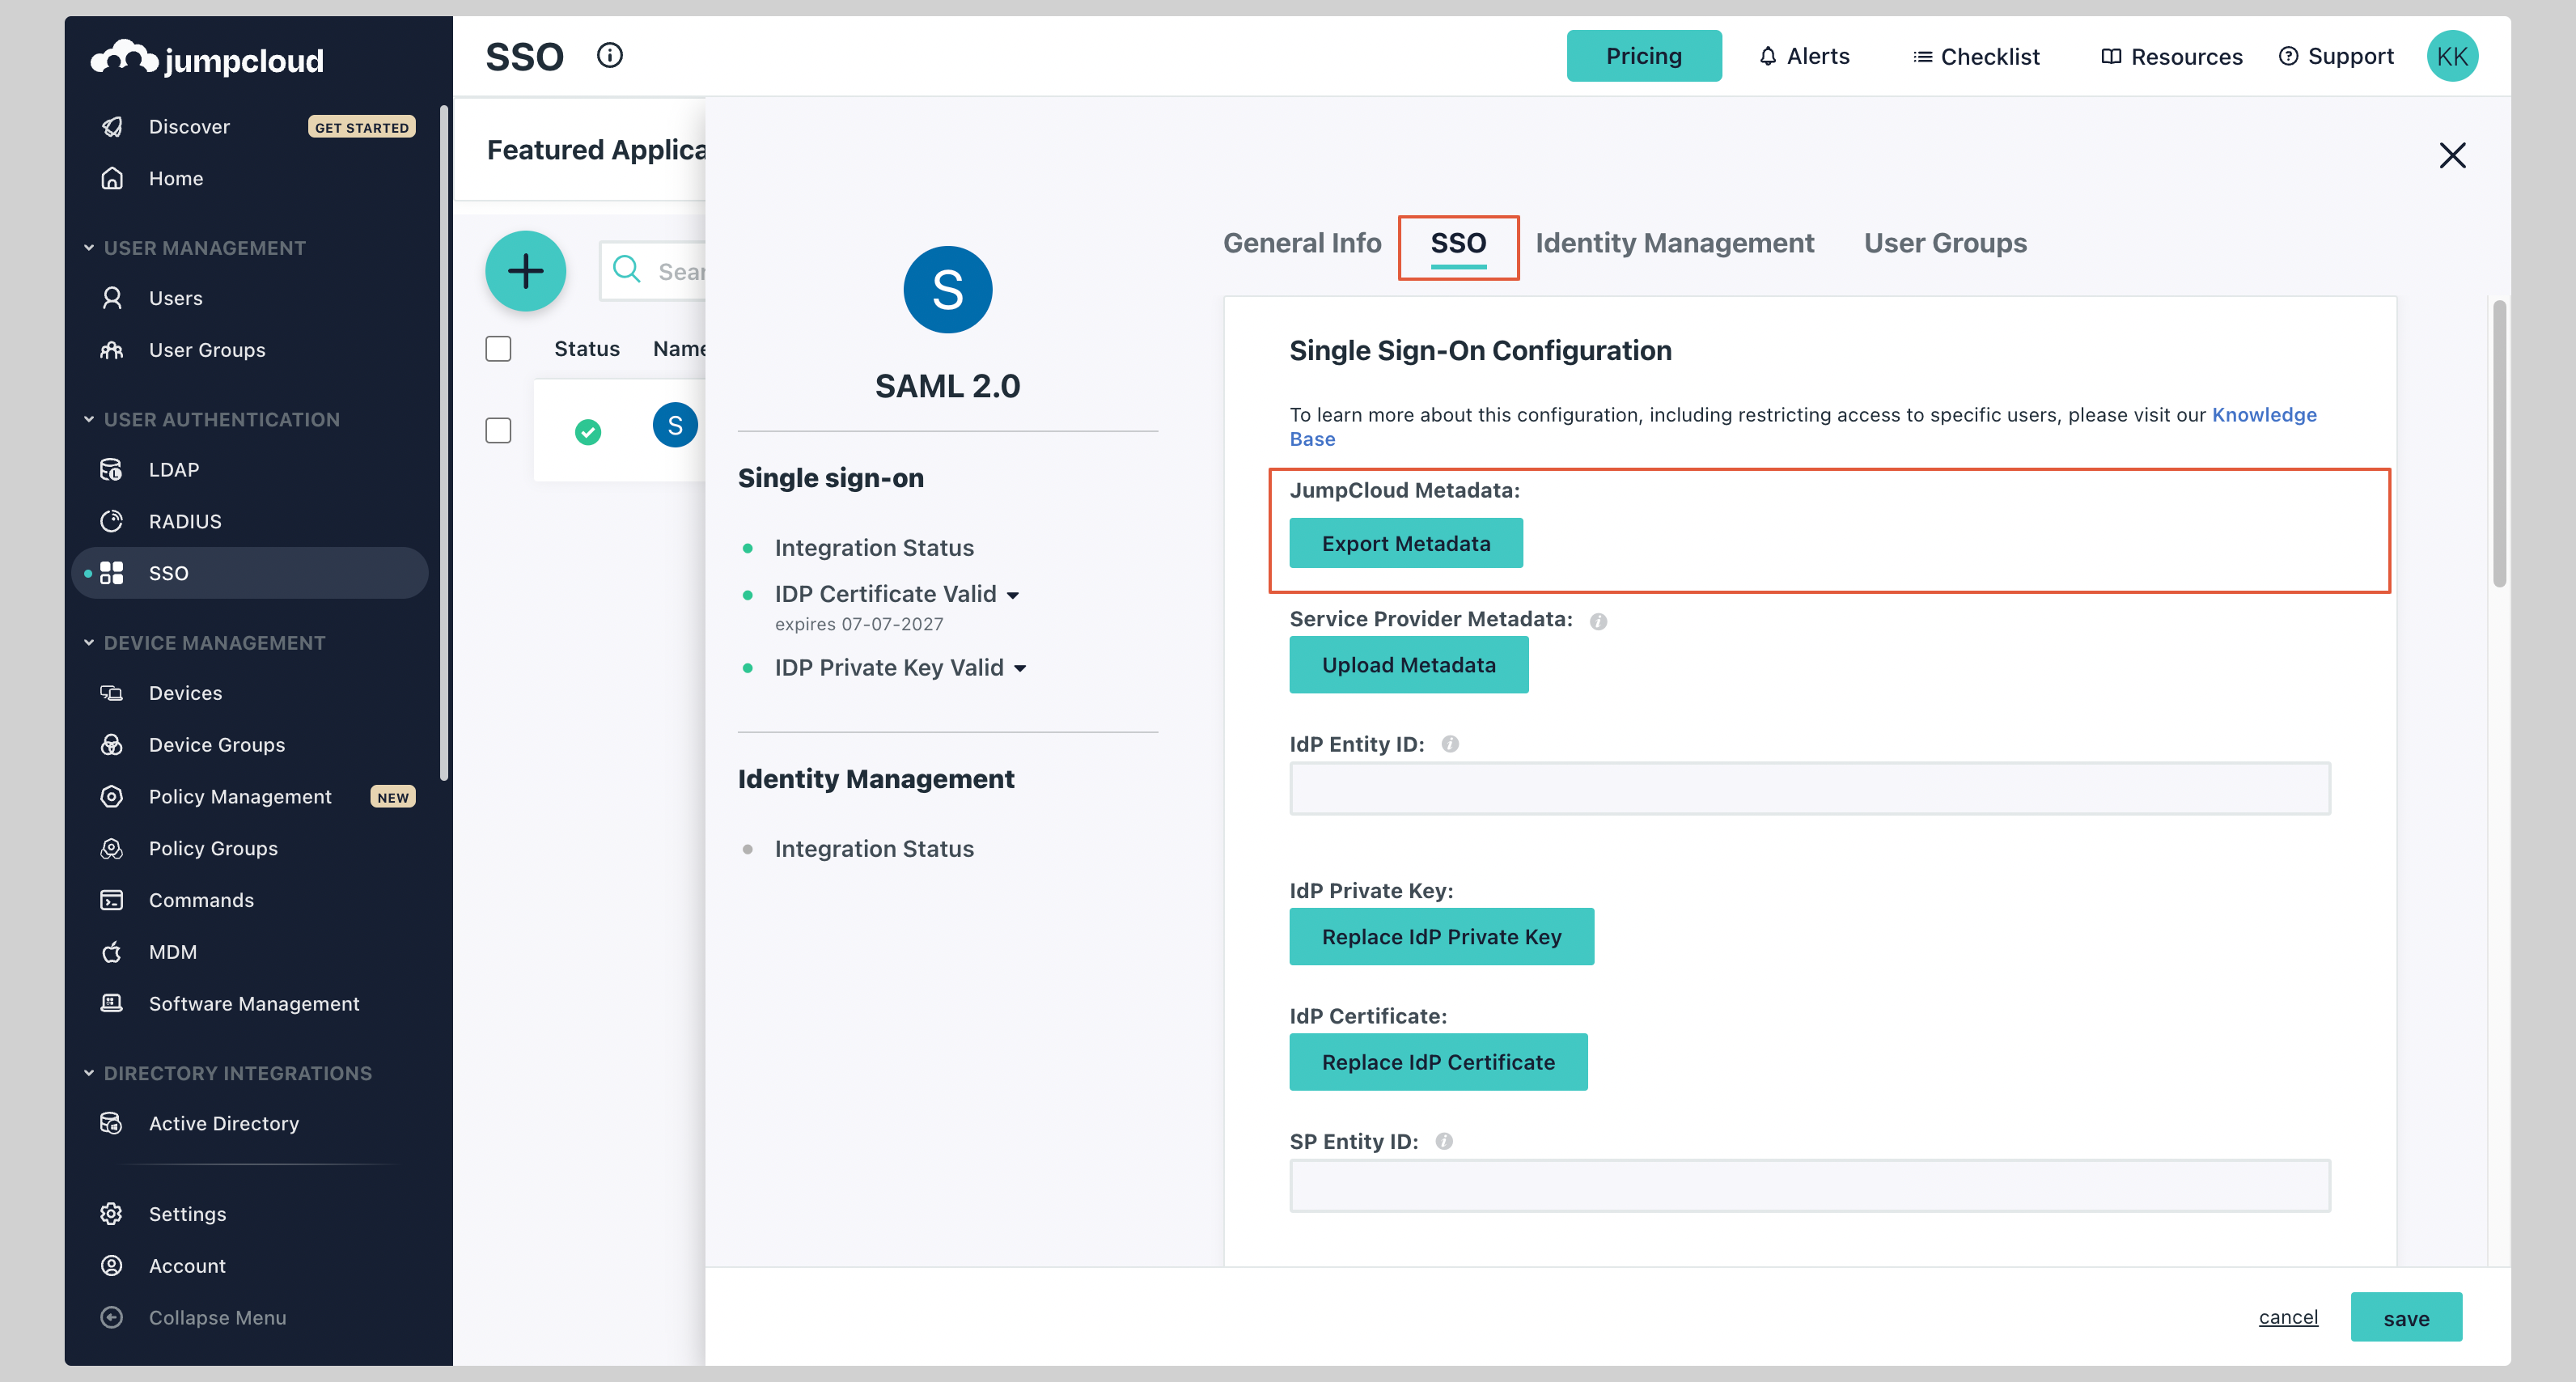2576x1382 pixels.
Task: Open Alerts bell
Action: click(1804, 56)
